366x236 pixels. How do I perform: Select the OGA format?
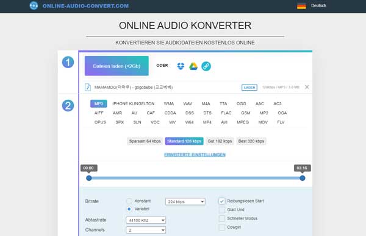coord(282,113)
